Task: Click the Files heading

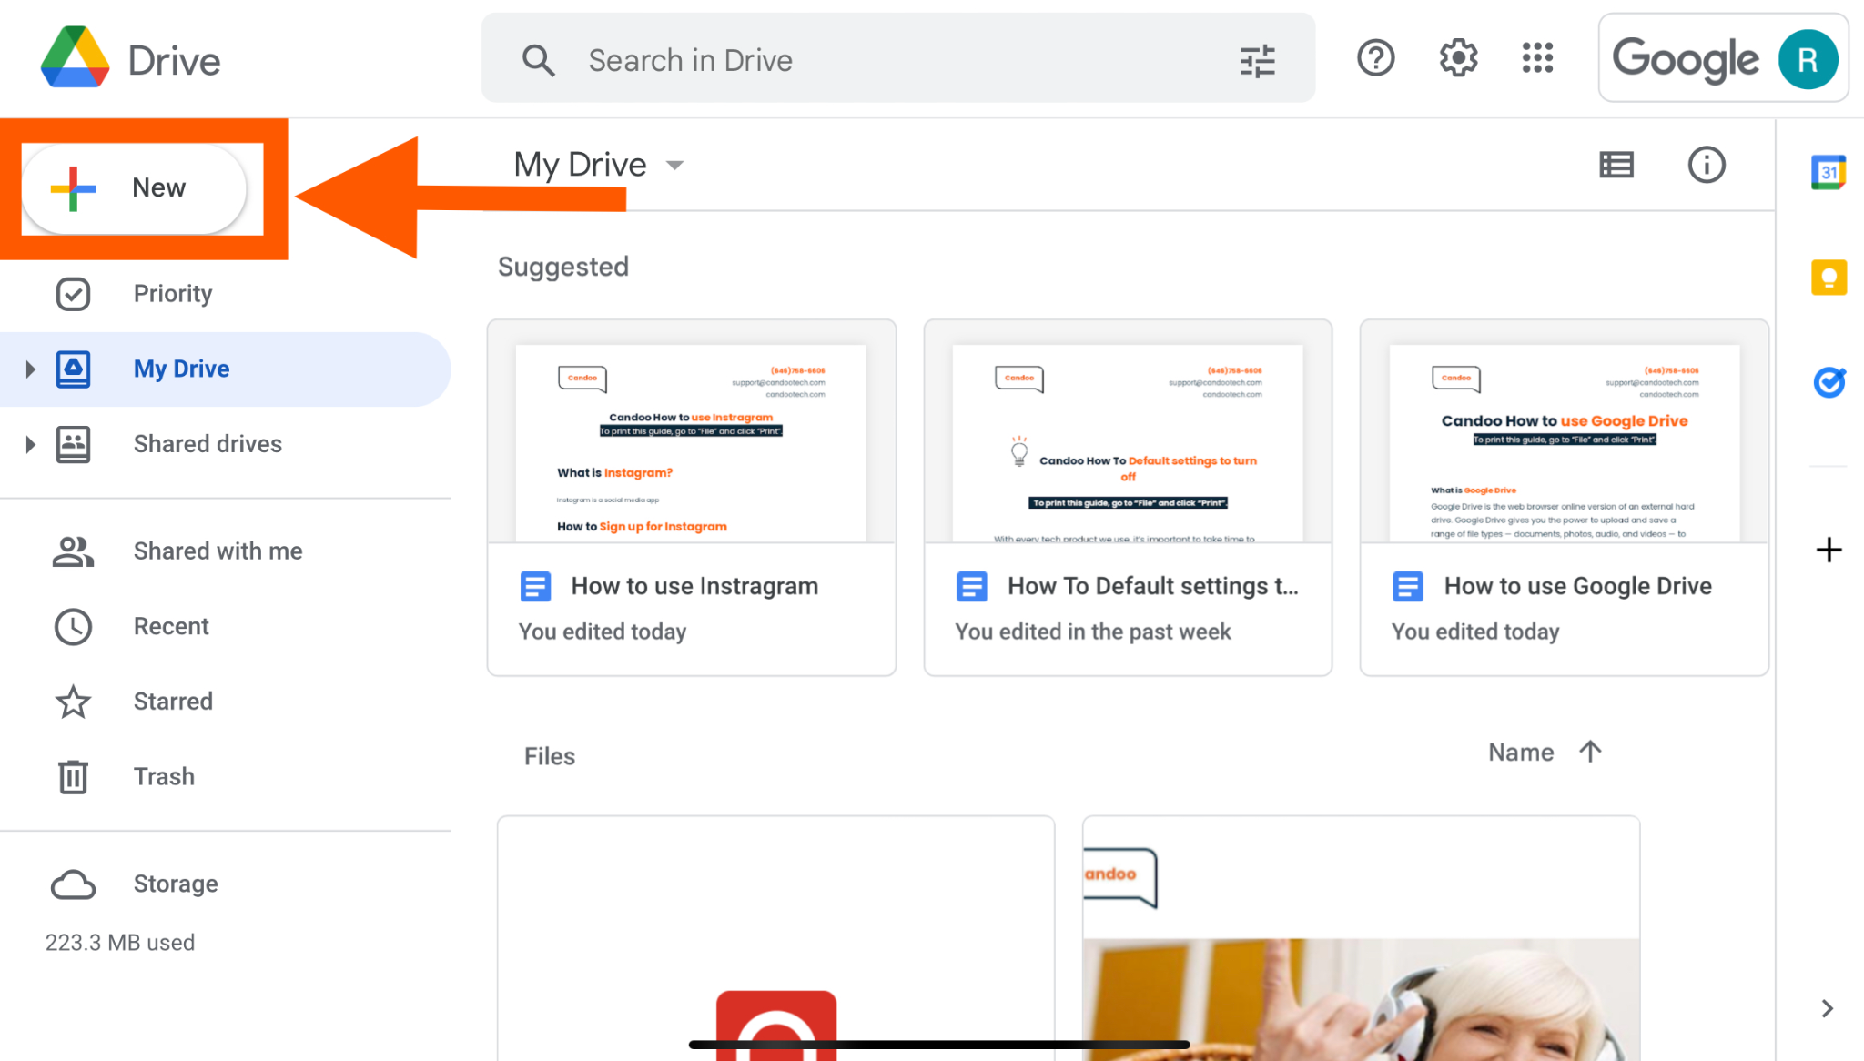Action: pyautogui.click(x=550, y=756)
